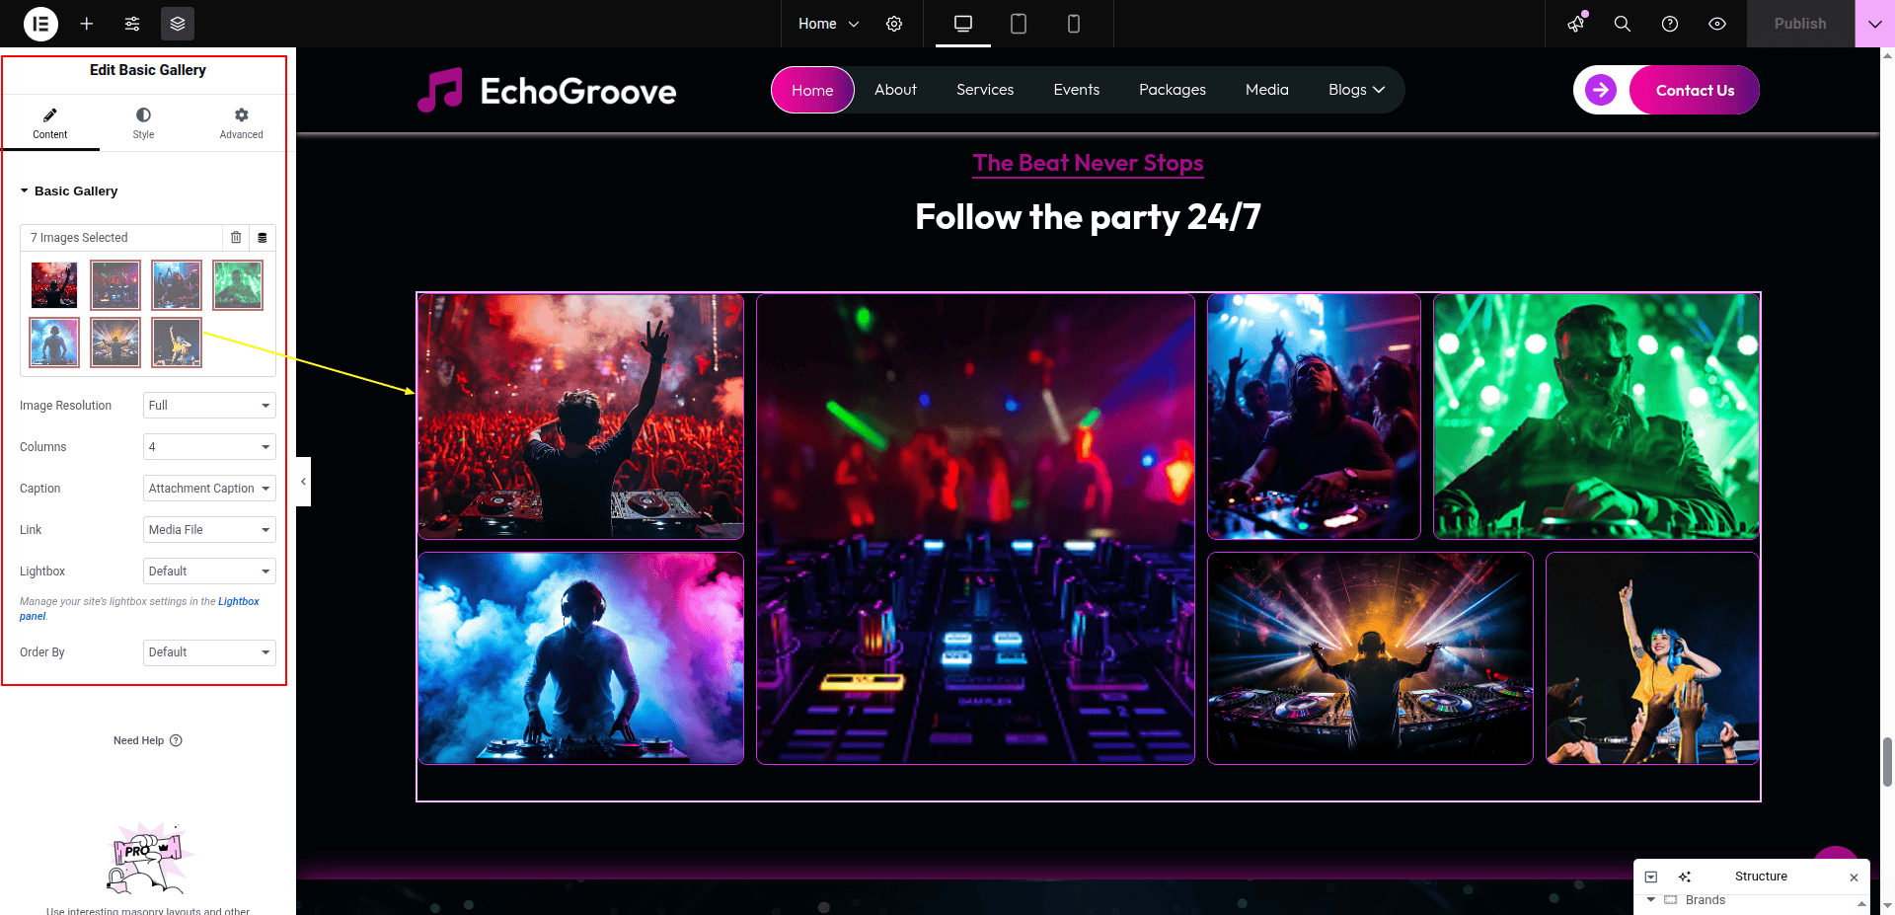Open Site Settings sliders icon
The height and width of the screenshot is (915, 1895).
132,24
